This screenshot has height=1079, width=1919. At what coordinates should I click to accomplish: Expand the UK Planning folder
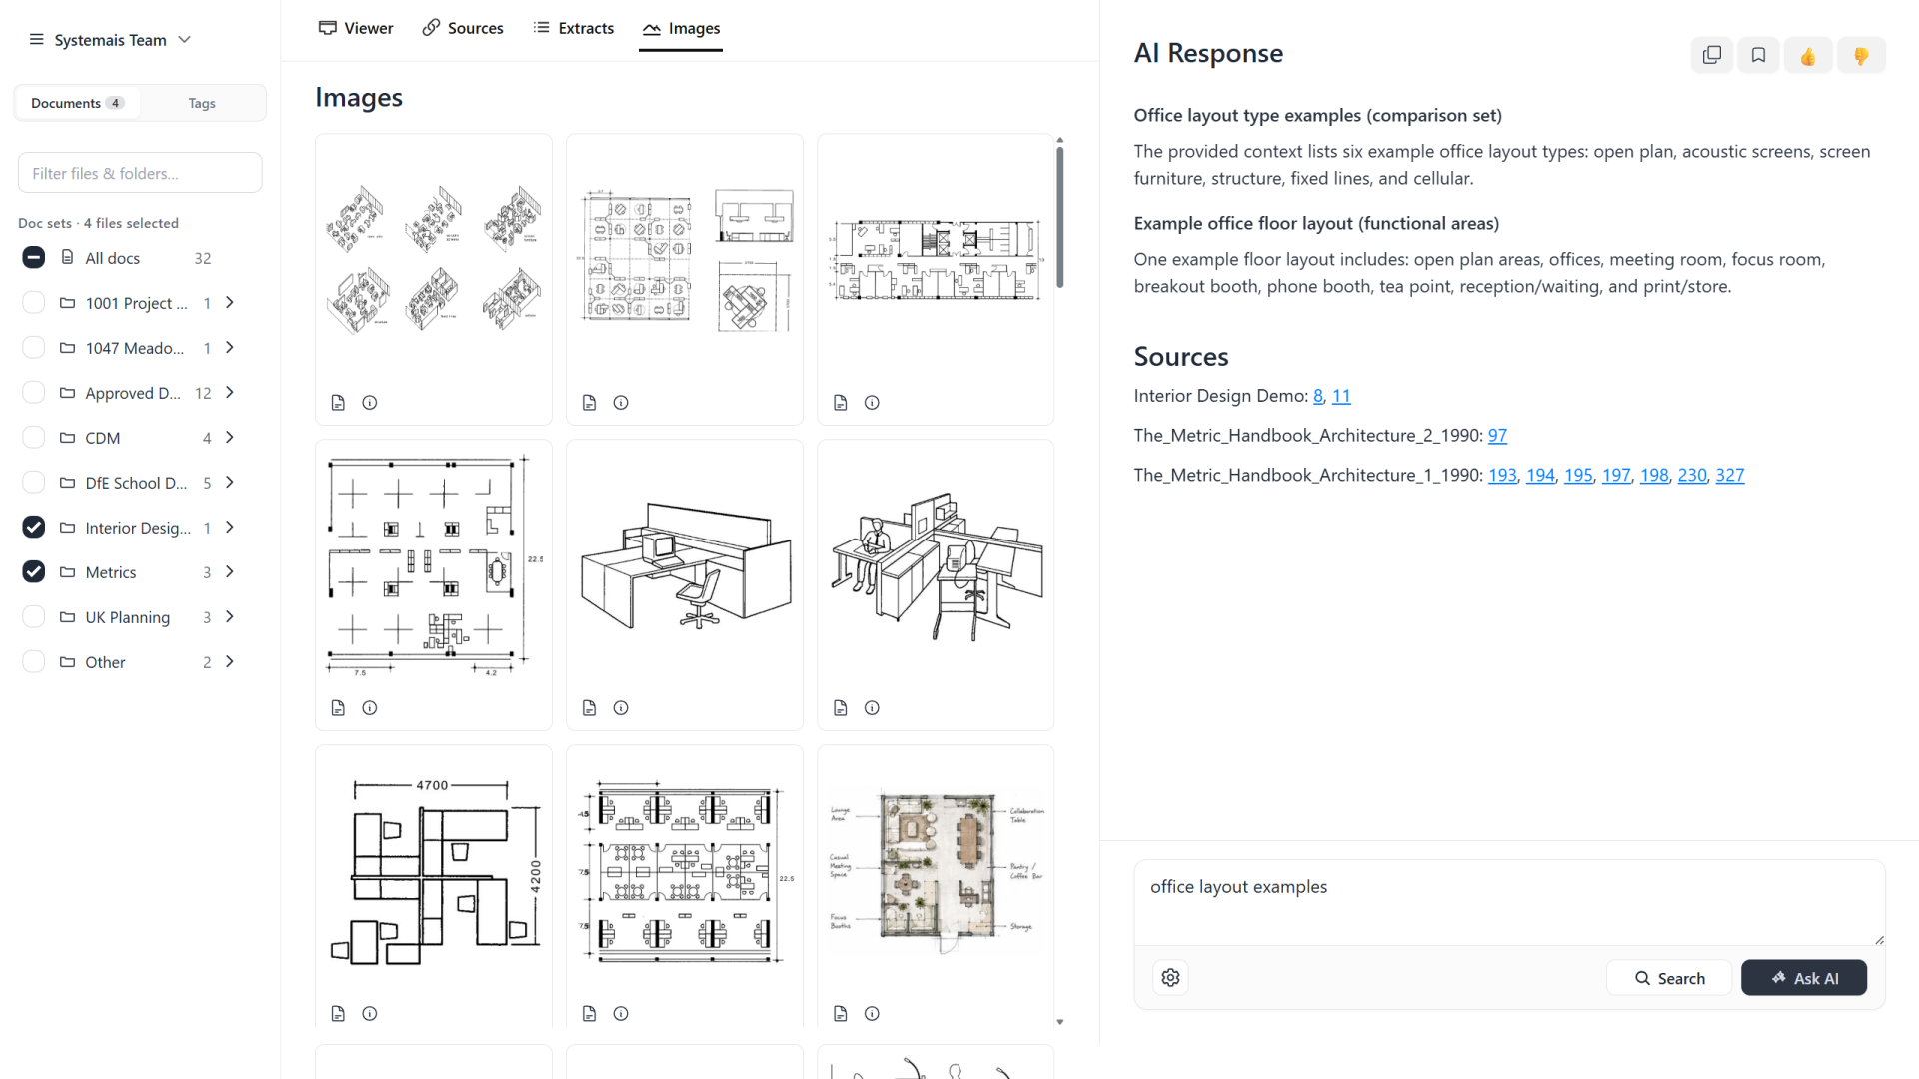click(230, 617)
